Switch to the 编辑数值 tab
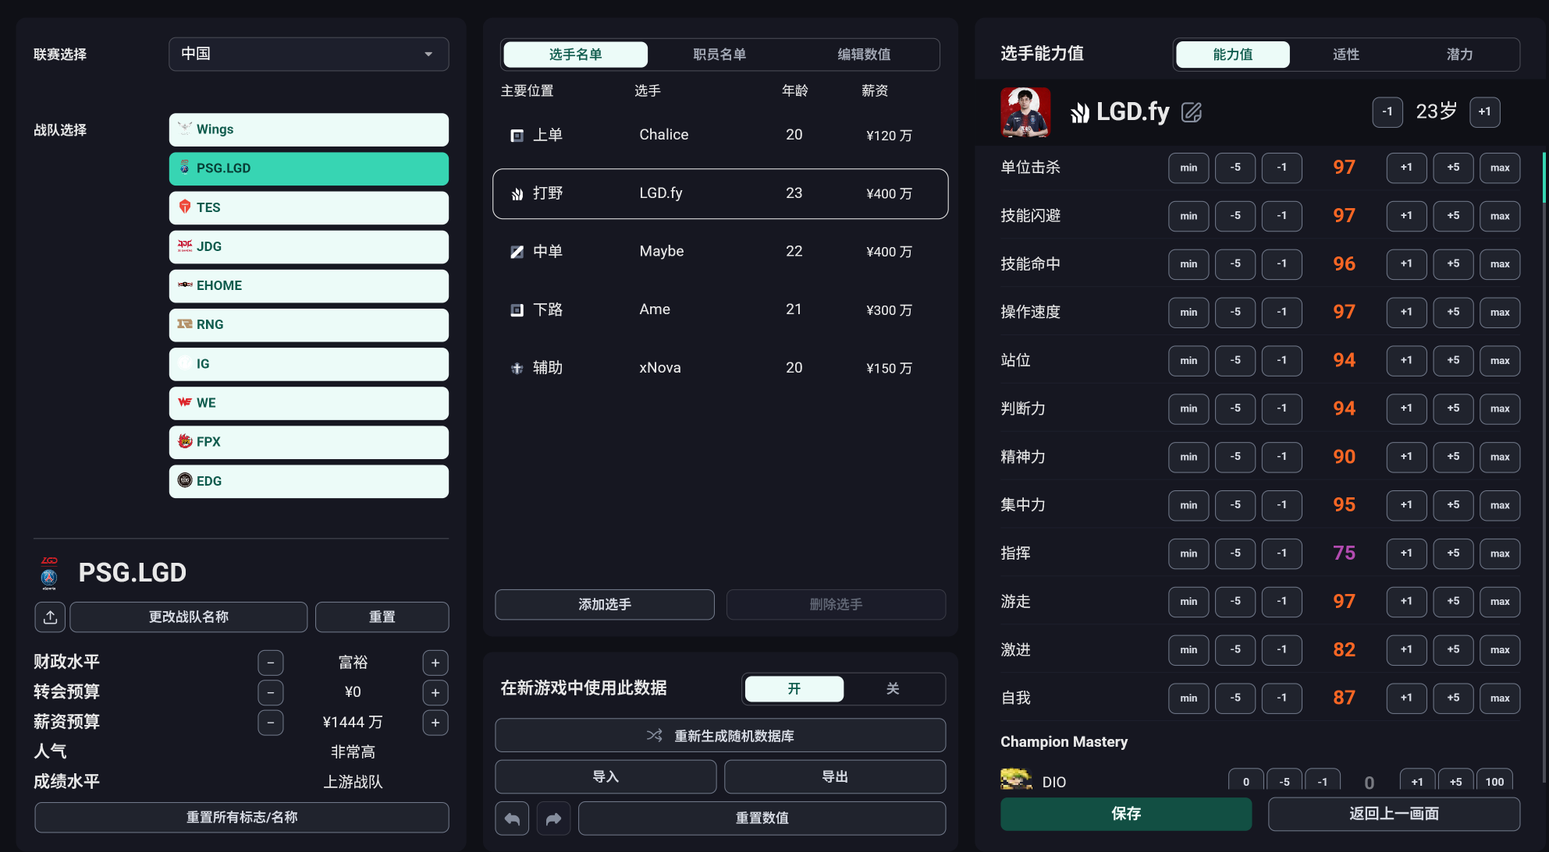1549x852 pixels. pyautogui.click(x=864, y=55)
